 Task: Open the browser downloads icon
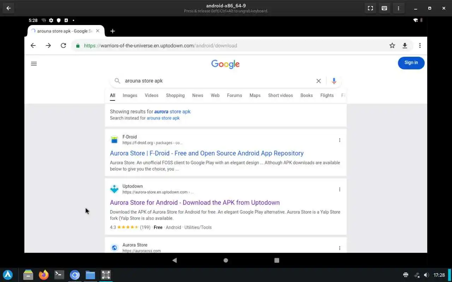pyautogui.click(x=405, y=45)
